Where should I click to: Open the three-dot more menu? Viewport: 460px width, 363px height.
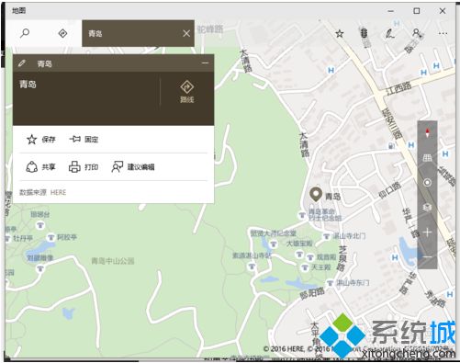pos(443,33)
